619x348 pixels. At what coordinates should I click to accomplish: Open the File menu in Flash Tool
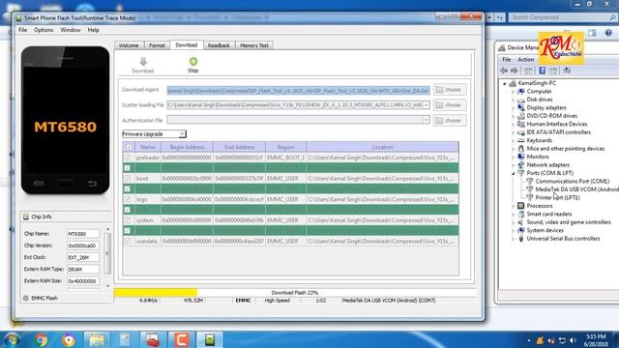tap(23, 30)
